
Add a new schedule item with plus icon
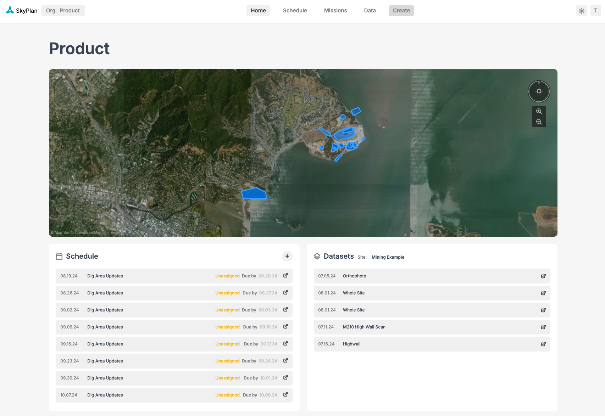(287, 256)
